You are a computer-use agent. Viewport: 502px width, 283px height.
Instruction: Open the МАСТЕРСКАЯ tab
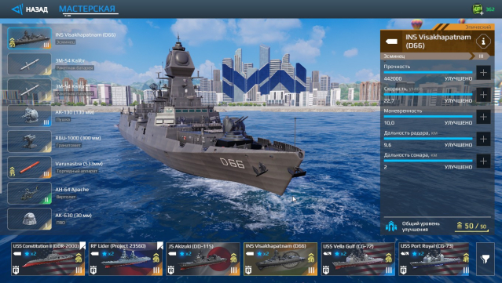pos(87,9)
